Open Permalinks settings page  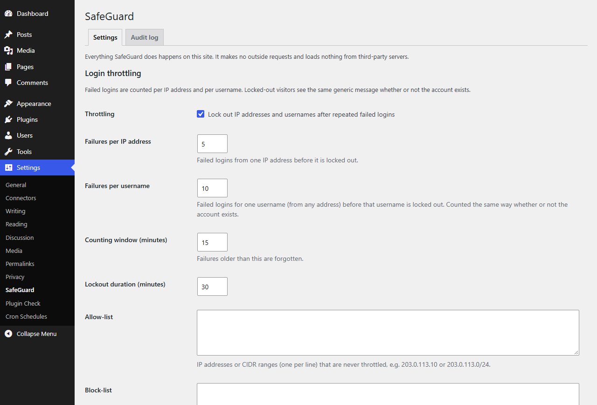(x=20, y=264)
